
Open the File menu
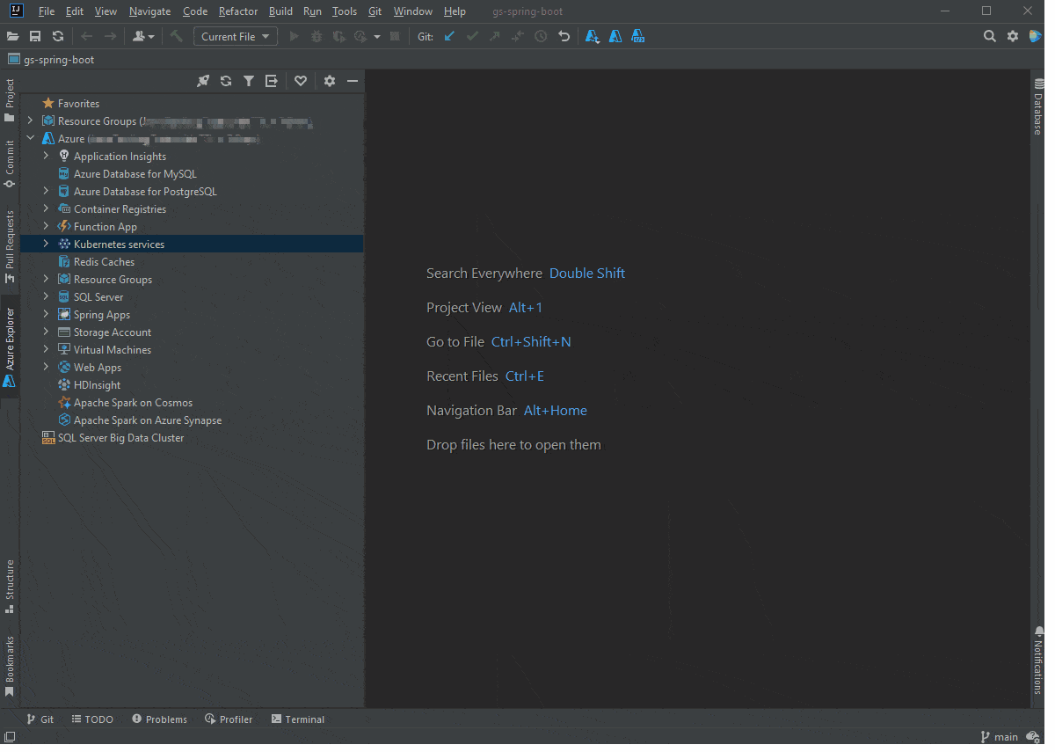click(x=47, y=11)
